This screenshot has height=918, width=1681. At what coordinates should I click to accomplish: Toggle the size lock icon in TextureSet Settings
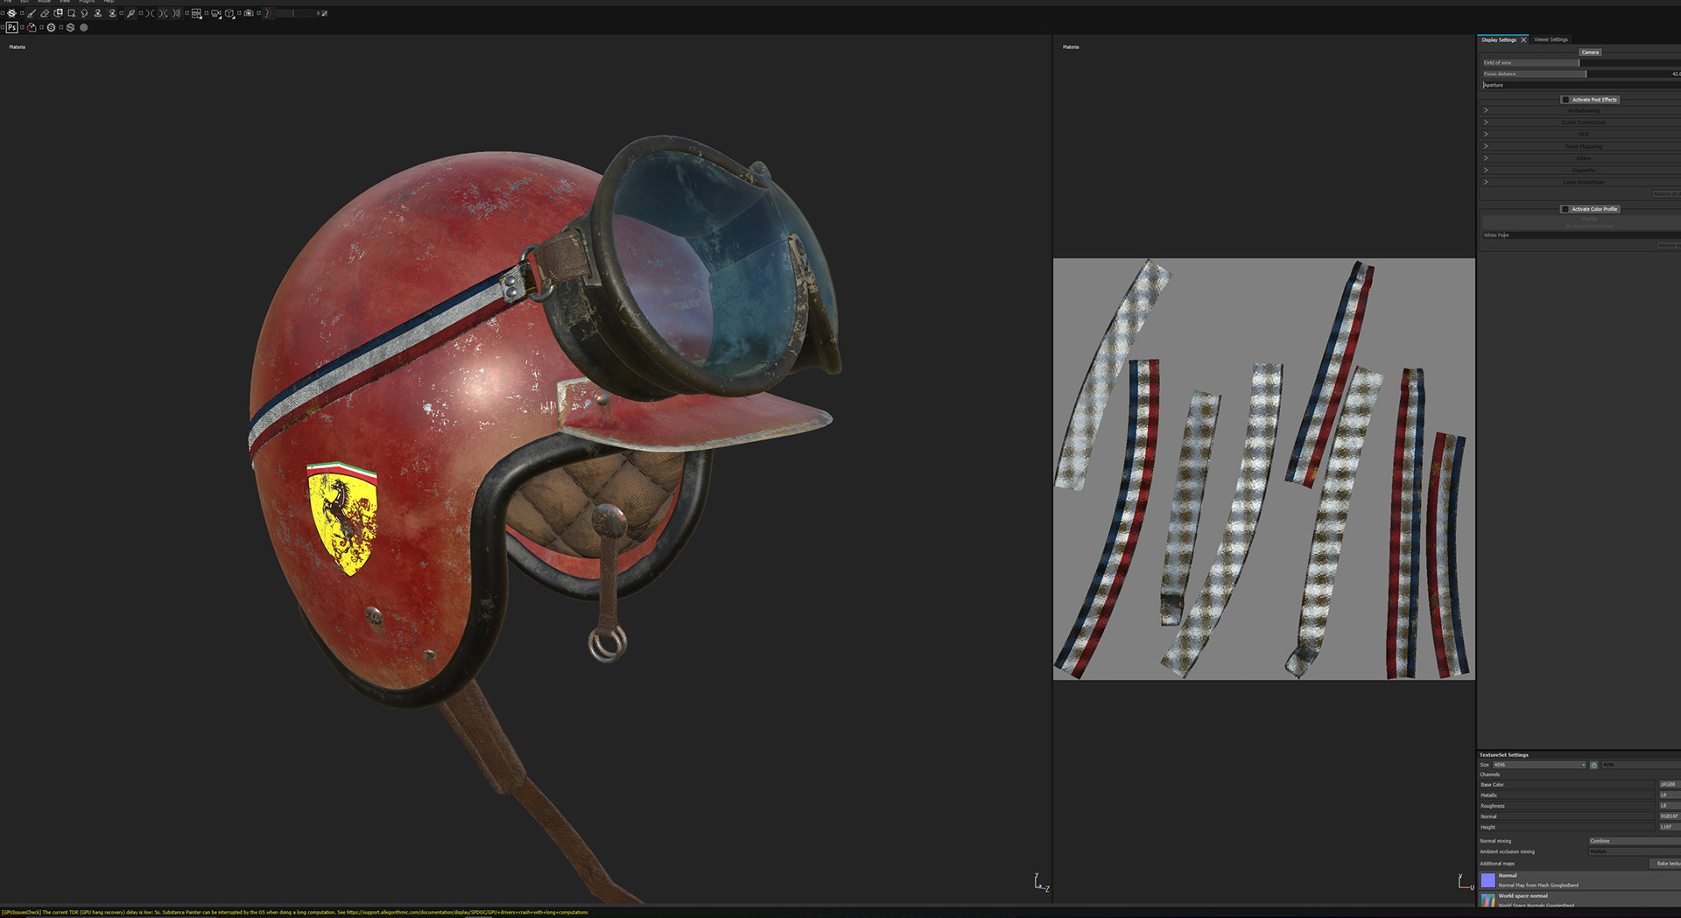point(1594,765)
